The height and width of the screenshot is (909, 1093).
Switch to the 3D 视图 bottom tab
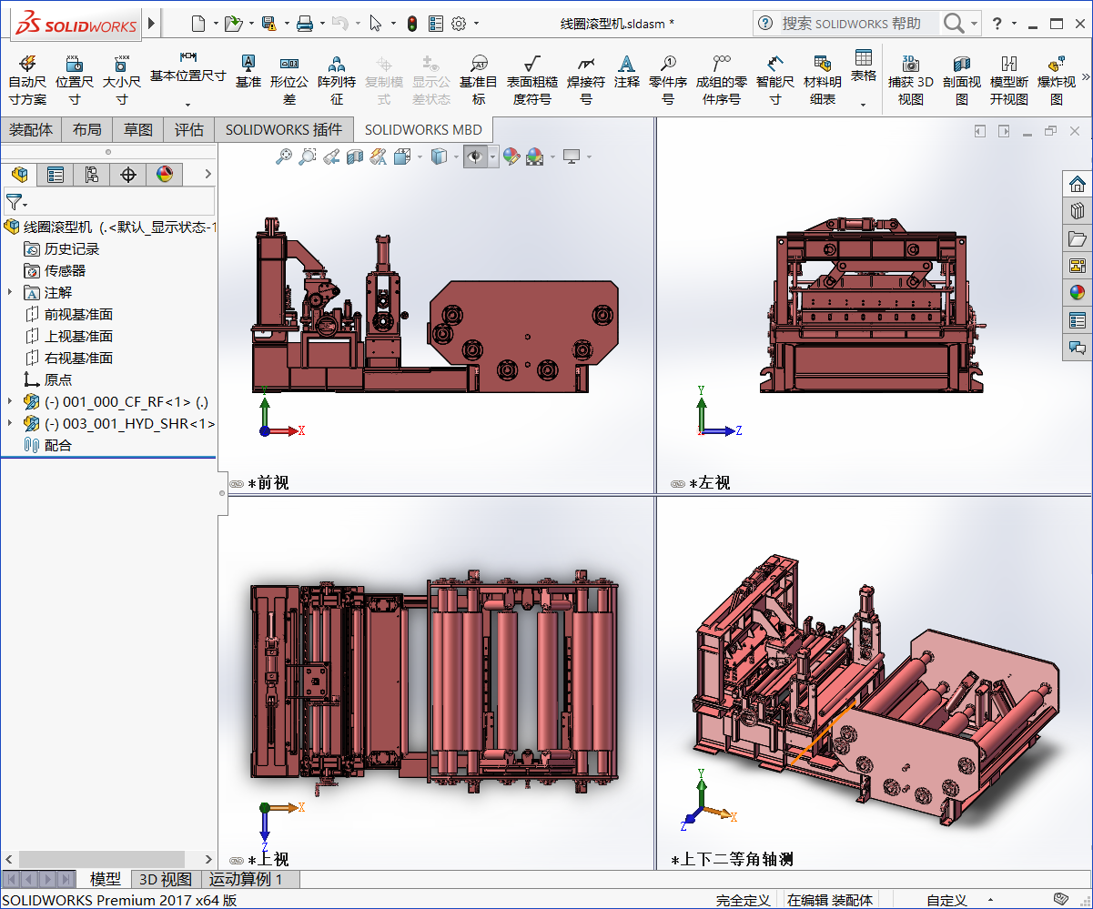pos(165,879)
